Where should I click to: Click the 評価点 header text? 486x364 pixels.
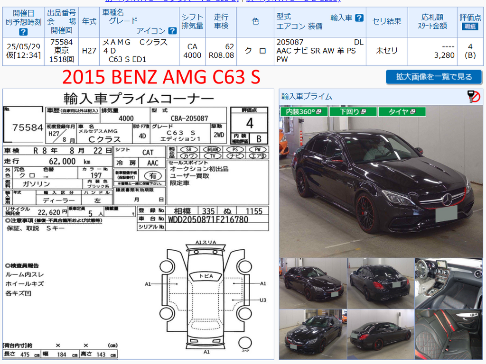470,18
